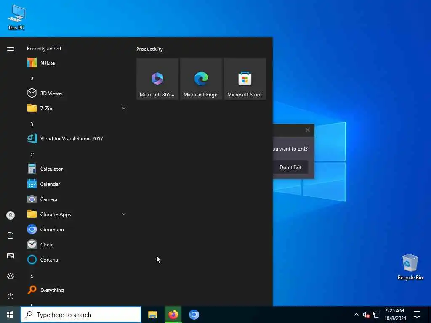The width and height of the screenshot is (431, 323).
Task: Open the Everything search app
Action: click(x=77, y=290)
